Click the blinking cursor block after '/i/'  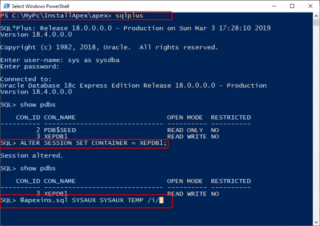[161, 200]
